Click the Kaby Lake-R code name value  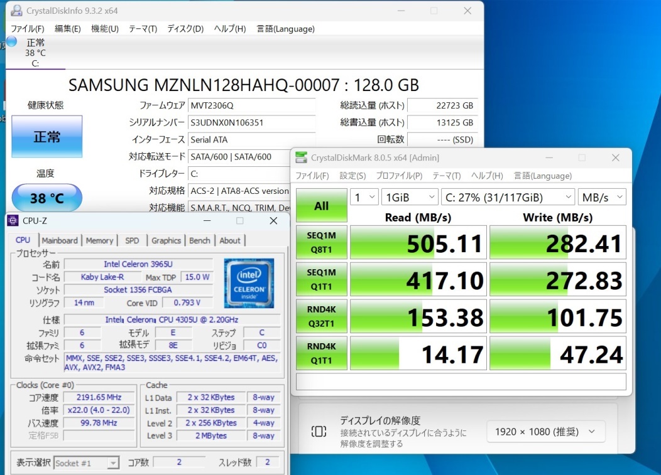102,277
